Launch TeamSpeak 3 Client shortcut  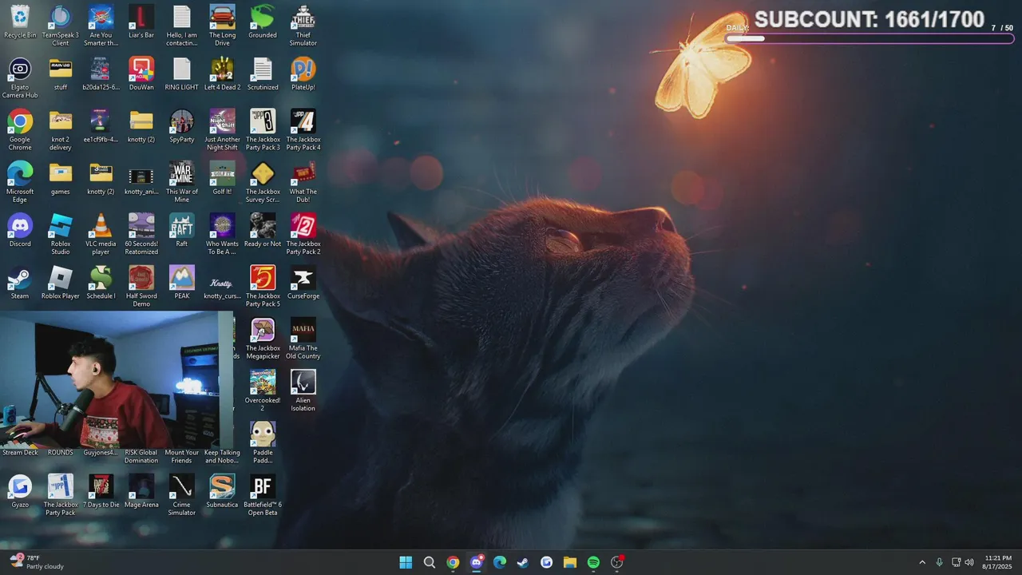[61, 26]
